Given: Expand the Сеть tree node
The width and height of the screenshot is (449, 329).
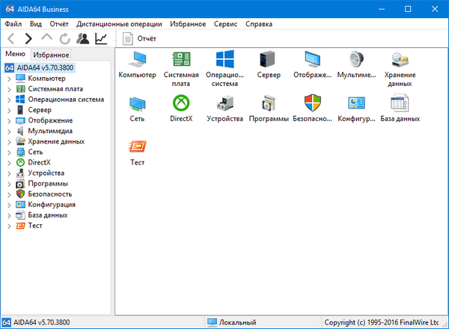Looking at the screenshot, I should [x=8, y=151].
